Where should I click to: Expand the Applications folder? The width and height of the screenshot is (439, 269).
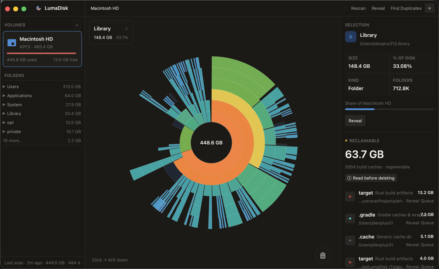click(4, 96)
